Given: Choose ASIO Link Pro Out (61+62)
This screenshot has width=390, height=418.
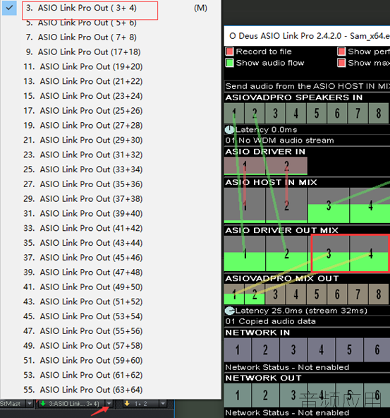Looking at the screenshot, I should [x=111, y=375].
